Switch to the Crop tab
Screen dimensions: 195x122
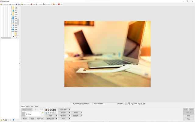(32, 106)
